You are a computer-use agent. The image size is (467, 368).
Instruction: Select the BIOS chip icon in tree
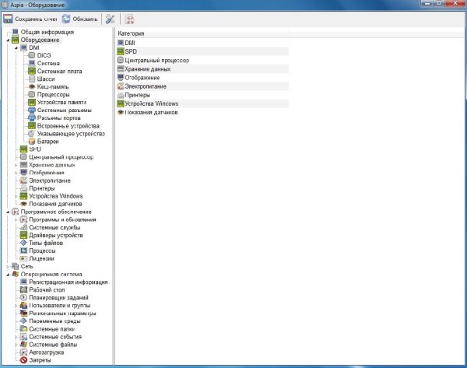pos(32,55)
